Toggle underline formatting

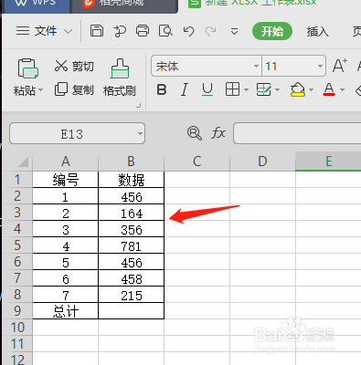207,89
